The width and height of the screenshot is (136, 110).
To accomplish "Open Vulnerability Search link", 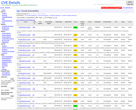I will tap(8, 39).
